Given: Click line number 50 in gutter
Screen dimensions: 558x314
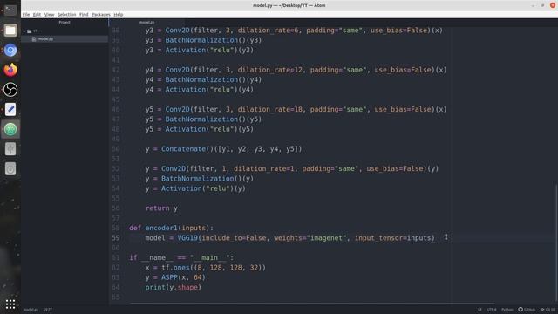Looking at the screenshot, I should click(x=116, y=149).
